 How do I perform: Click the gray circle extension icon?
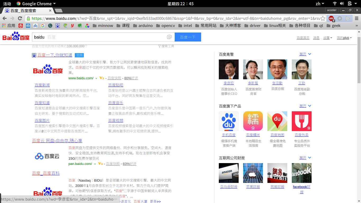340,19
